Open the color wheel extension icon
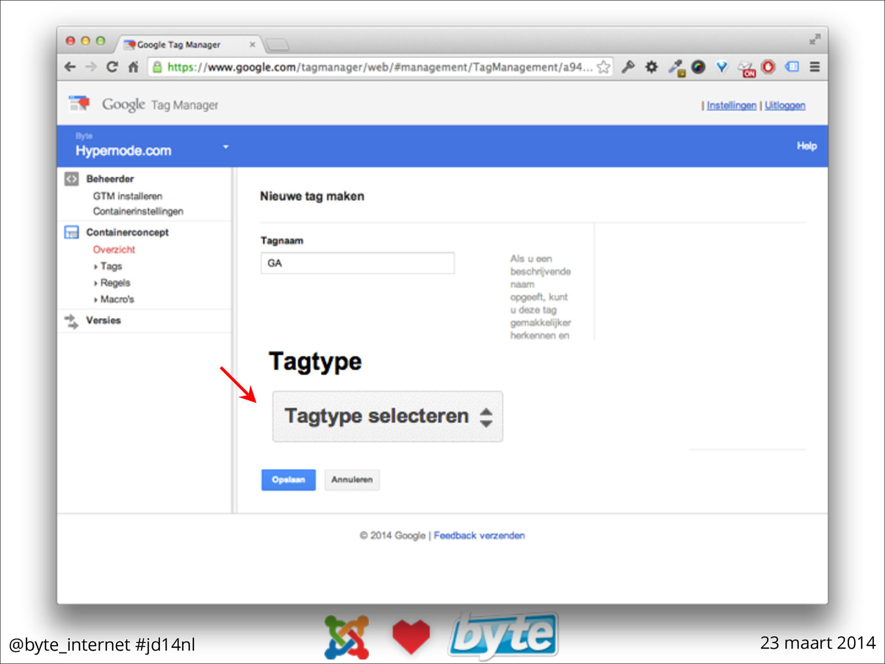Viewport: 885px width, 664px height. coord(699,67)
